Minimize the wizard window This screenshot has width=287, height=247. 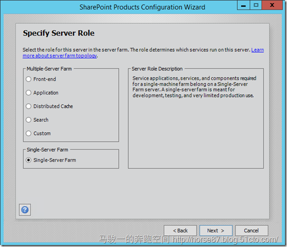click(243, 5)
